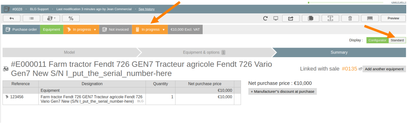408x128 pixels.
Task: Click the back arrow toolbar button
Action: [11, 18]
